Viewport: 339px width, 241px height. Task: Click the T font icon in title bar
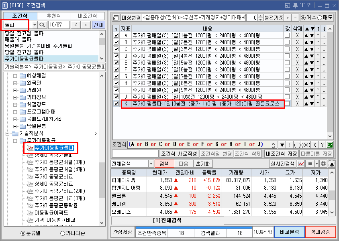[302, 5]
